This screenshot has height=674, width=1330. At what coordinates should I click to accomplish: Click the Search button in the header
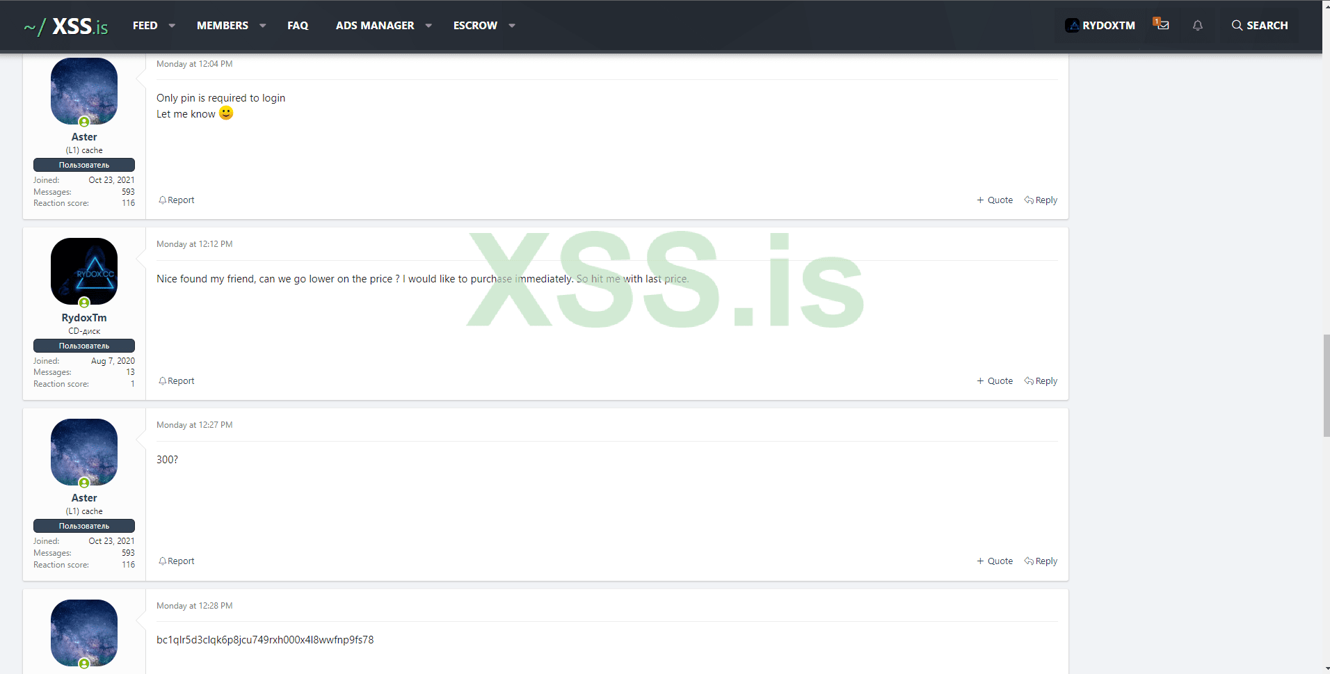1259,25
